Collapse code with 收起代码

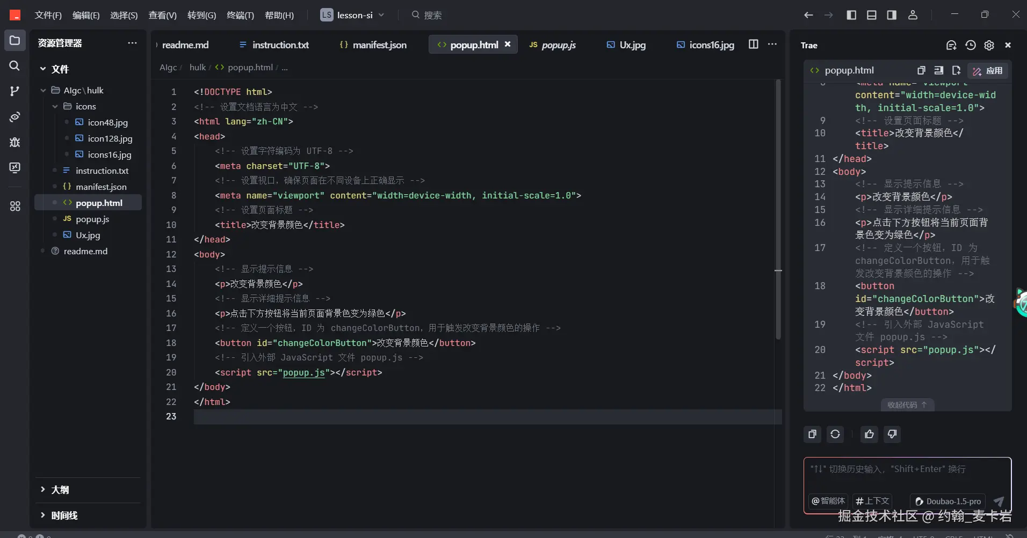pos(907,405)
